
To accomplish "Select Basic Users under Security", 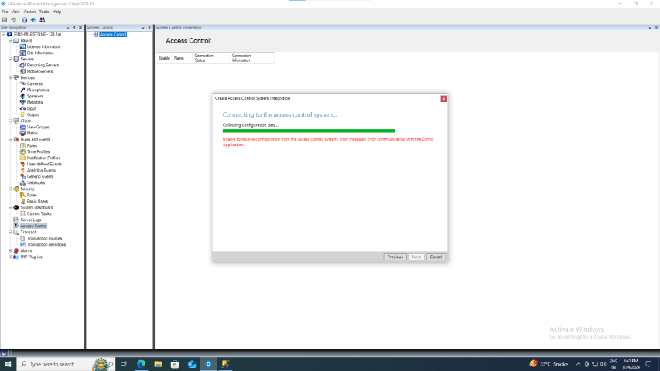I will pyautogui.click(x=37, y=201).
